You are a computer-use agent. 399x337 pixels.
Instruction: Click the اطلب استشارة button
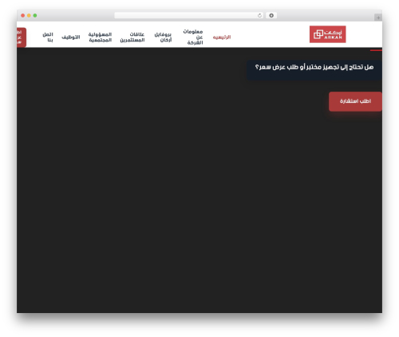click(x=355, y=101)
